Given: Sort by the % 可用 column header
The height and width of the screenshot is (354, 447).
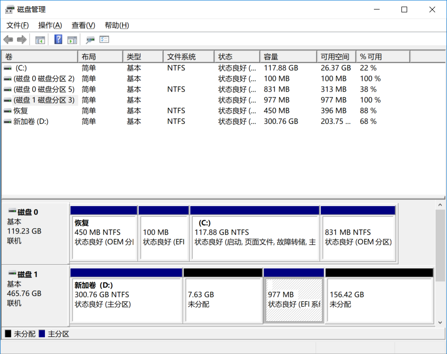Looking at the screenshot, I should pyautogui.click(x=383, y=57).
